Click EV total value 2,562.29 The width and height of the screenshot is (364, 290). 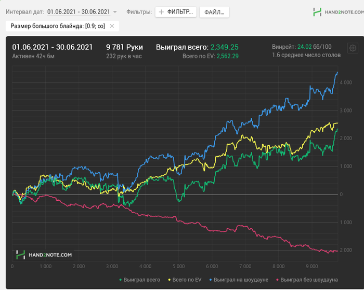pyautogui.click(x=228, y=56)
